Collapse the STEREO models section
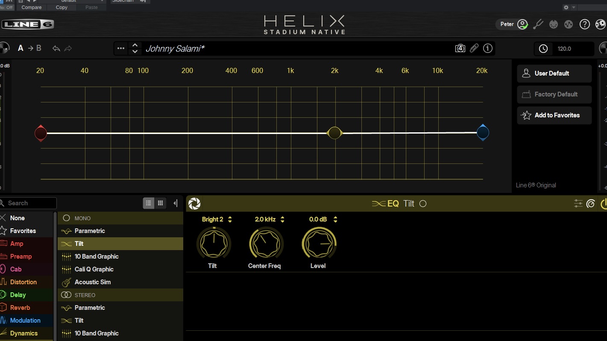 click(120, 295)
